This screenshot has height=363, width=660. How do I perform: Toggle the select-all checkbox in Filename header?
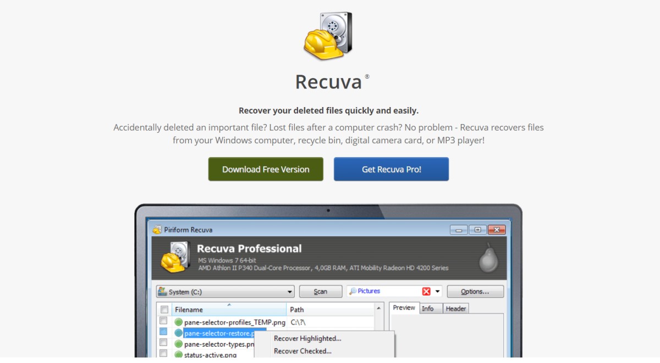click(164, 310)
